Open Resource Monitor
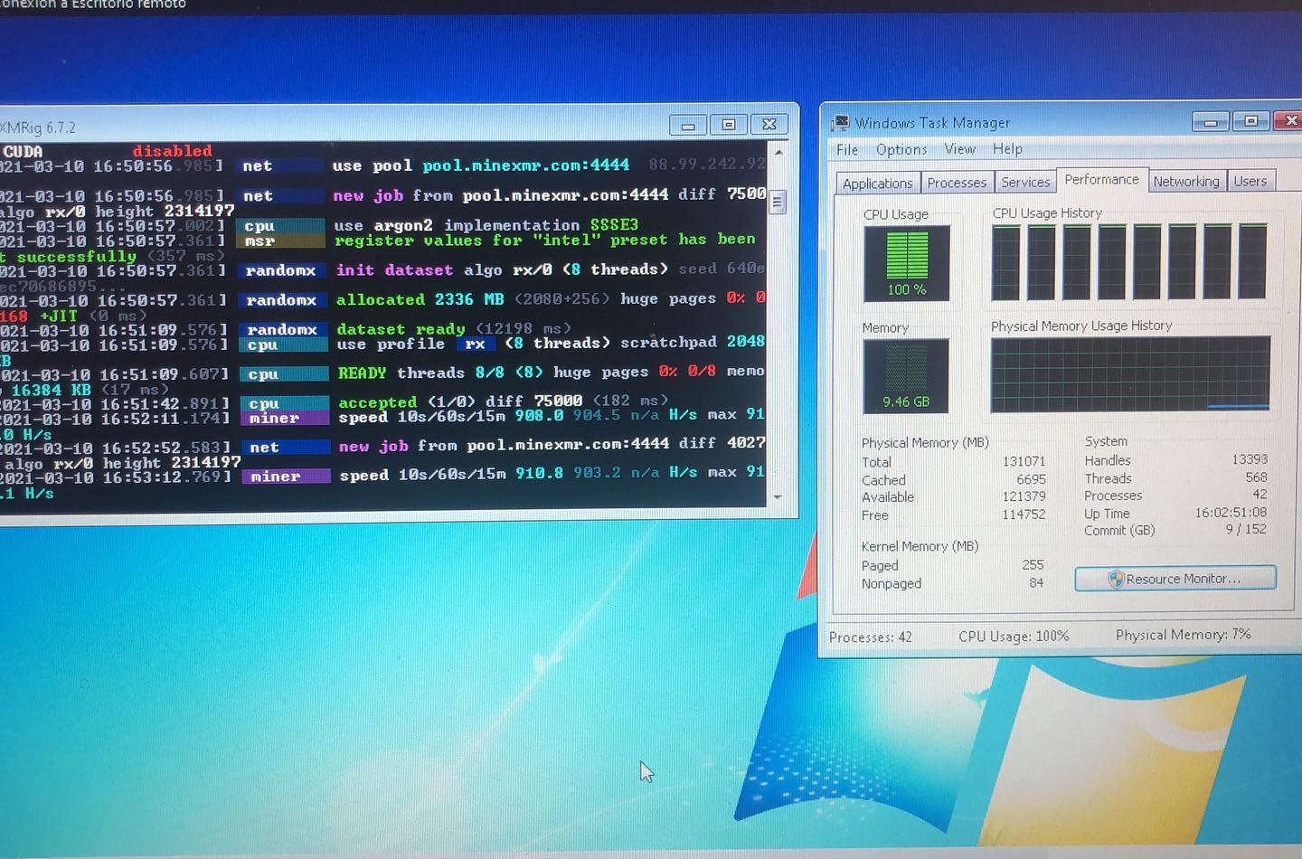Viewport: 1302px width, 859px height. point(1175,579)
